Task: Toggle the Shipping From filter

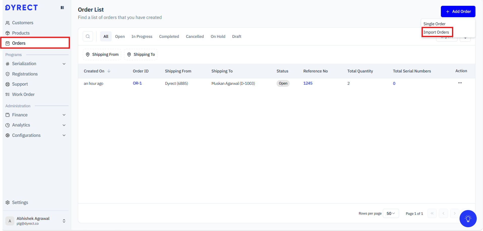Action: (x=102, y=55)
